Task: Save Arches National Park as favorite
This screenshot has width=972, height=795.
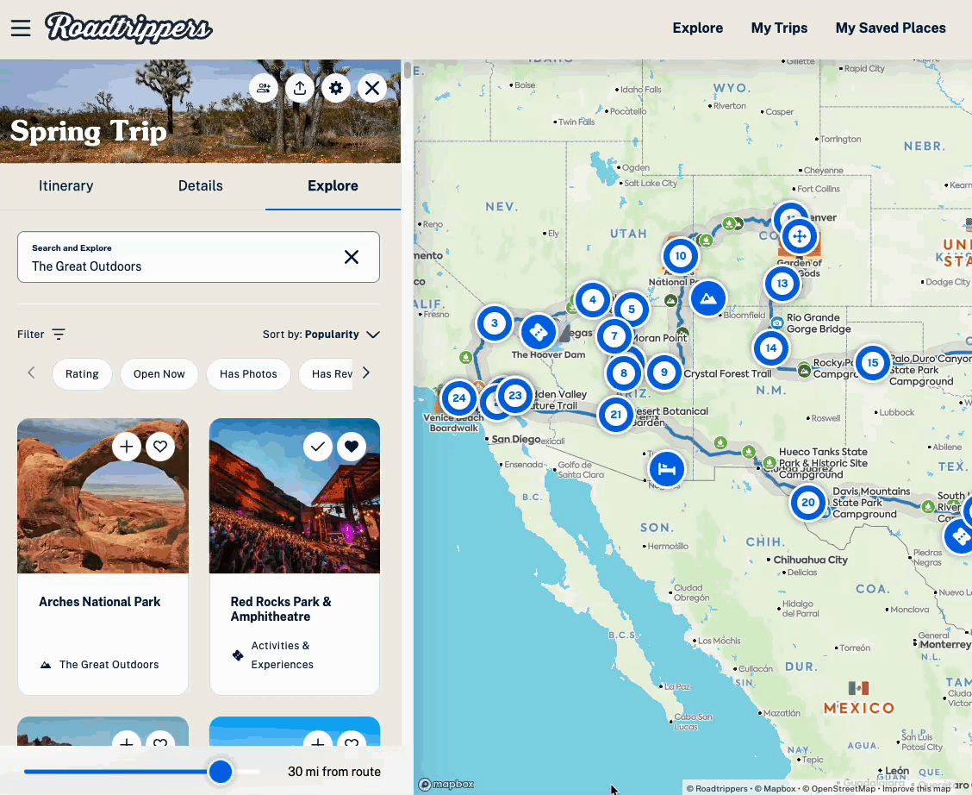Action: click(x=160, y=447)
